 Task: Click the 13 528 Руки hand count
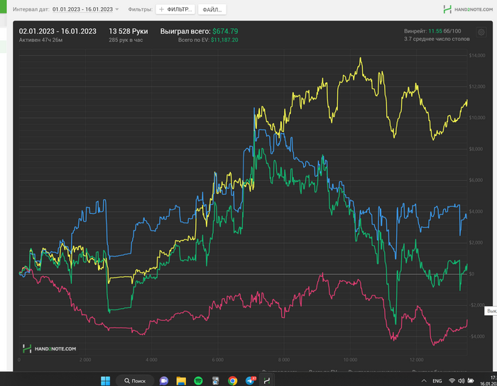point(129,31)
